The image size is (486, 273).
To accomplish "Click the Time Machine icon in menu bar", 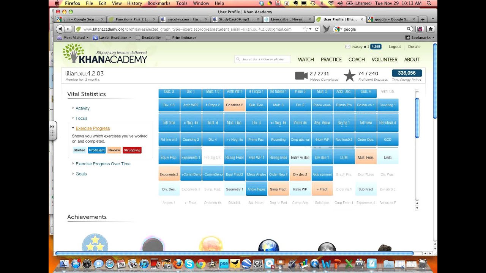I will tap(312, 3).
